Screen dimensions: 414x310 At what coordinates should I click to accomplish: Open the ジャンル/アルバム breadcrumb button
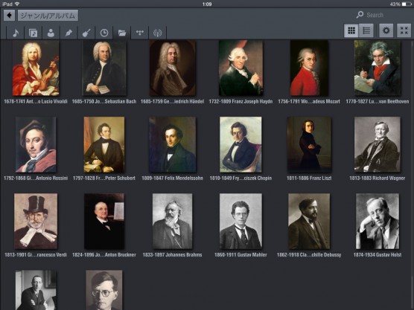48,16
